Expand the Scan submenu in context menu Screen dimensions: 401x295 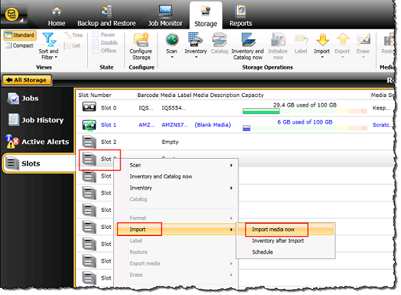[180, 165]
